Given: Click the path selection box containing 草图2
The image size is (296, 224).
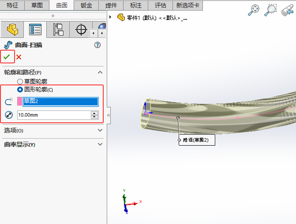Looking at the screenshot, I should click(60, 102).
